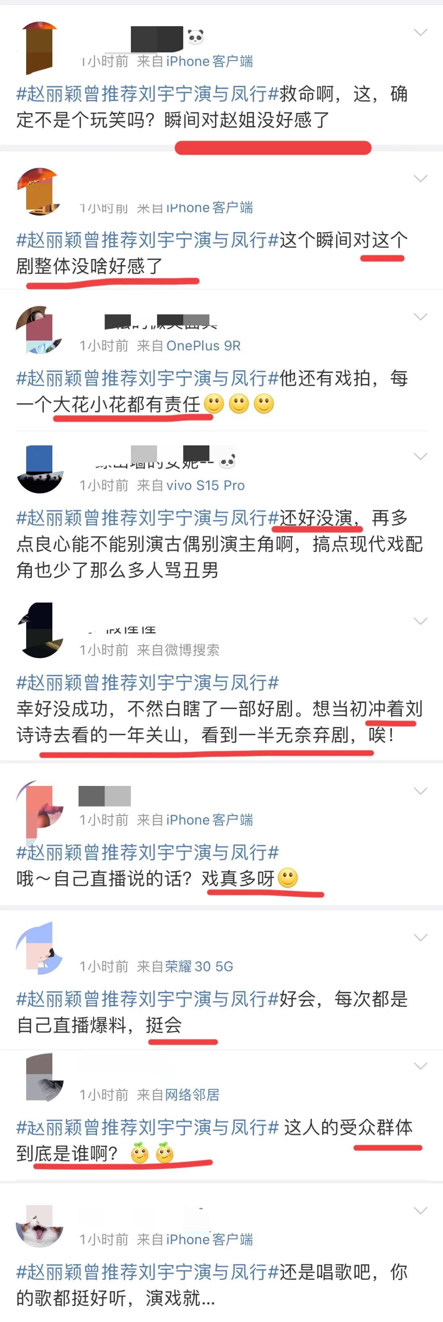443x1322 pixels.
Task: Open the hashtag link in the first post
Action: click(x=148, y=94)
